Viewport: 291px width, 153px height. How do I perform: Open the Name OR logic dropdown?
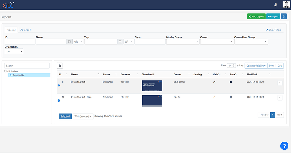pos(78,42)
